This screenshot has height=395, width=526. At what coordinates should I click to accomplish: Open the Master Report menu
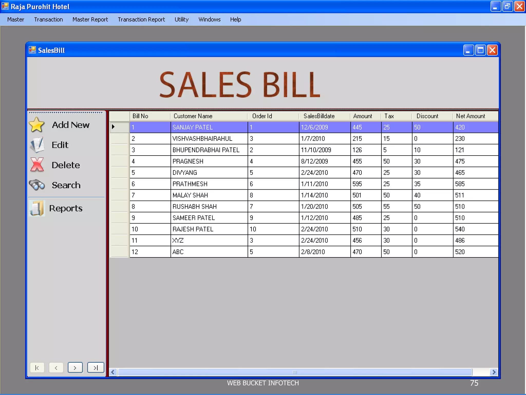(90, 20)
